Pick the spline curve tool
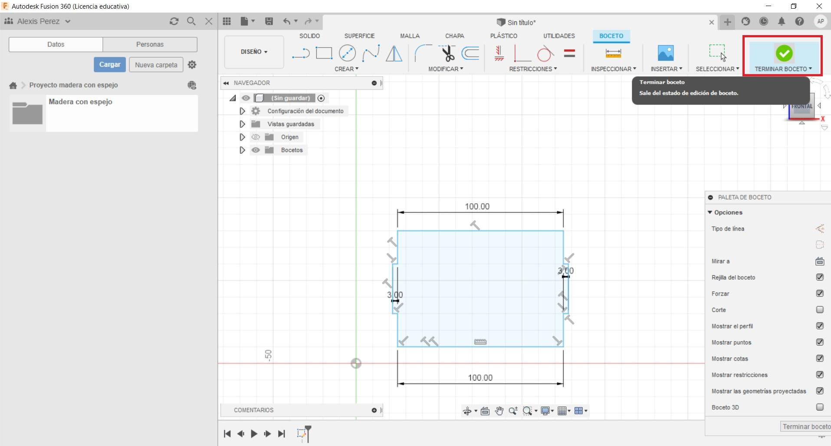Screen dimensions: 831x446 click(x=371, y=53)
